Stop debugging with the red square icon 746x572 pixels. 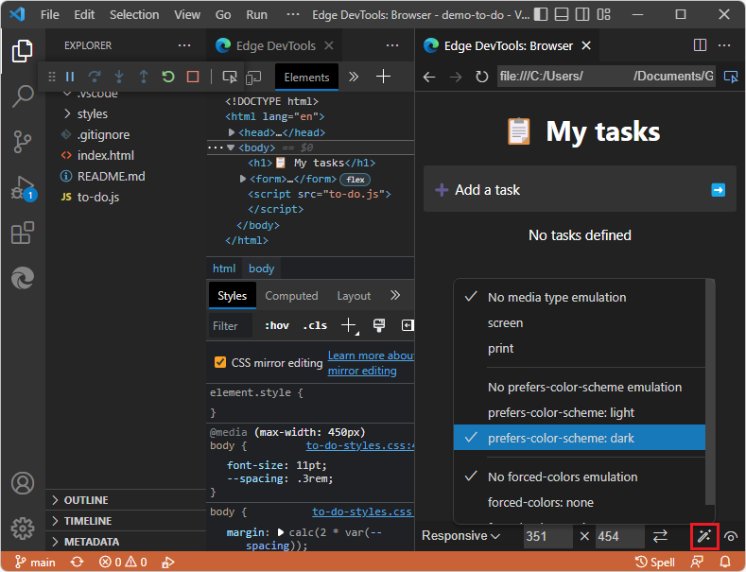click(193, 78)
